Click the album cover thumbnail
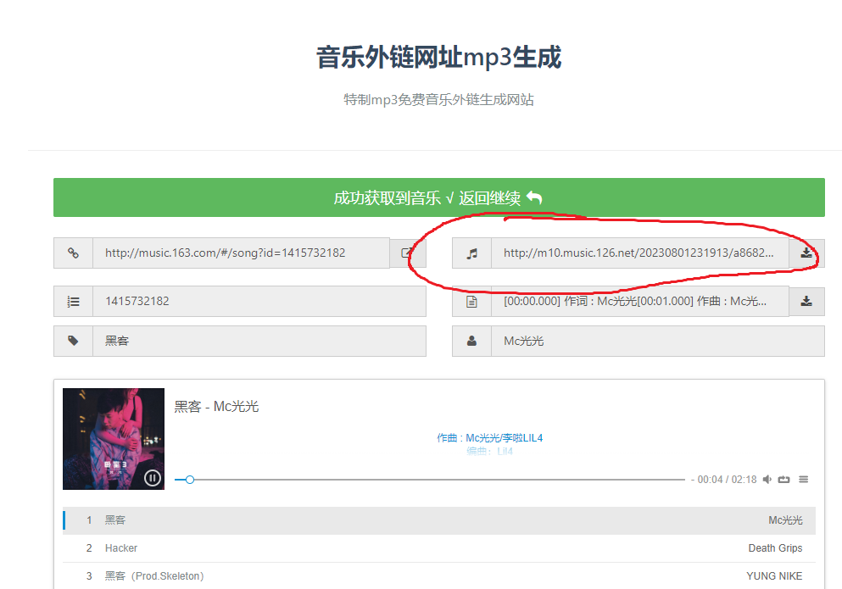Screen dimensions: 842x589 [x=114, y=439]
